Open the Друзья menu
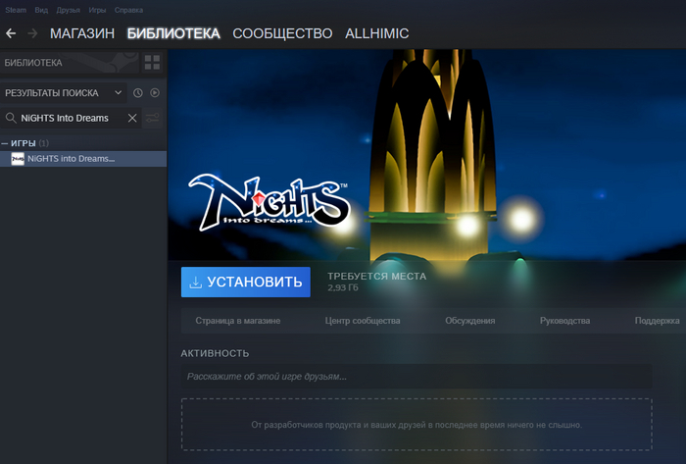 (x=69, y=10)
